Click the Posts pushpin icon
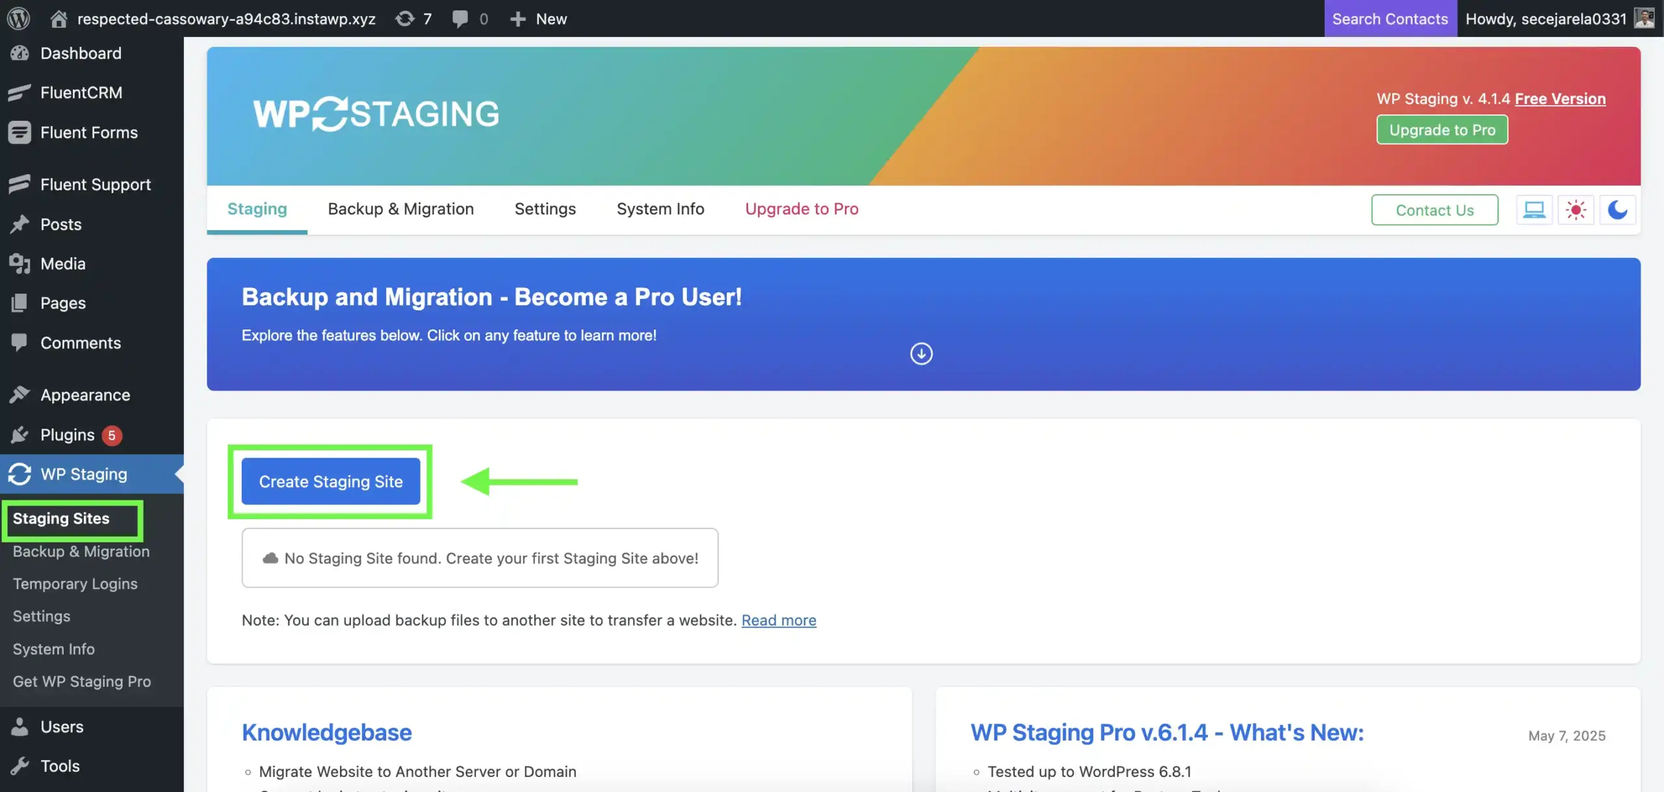 [x=19, y=224]
